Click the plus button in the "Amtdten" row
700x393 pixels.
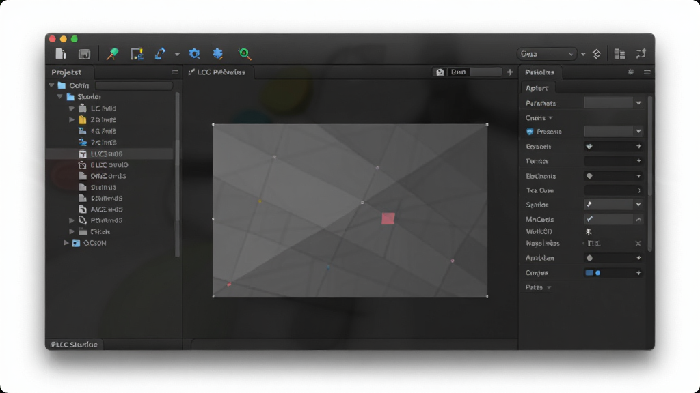point(639,258)
